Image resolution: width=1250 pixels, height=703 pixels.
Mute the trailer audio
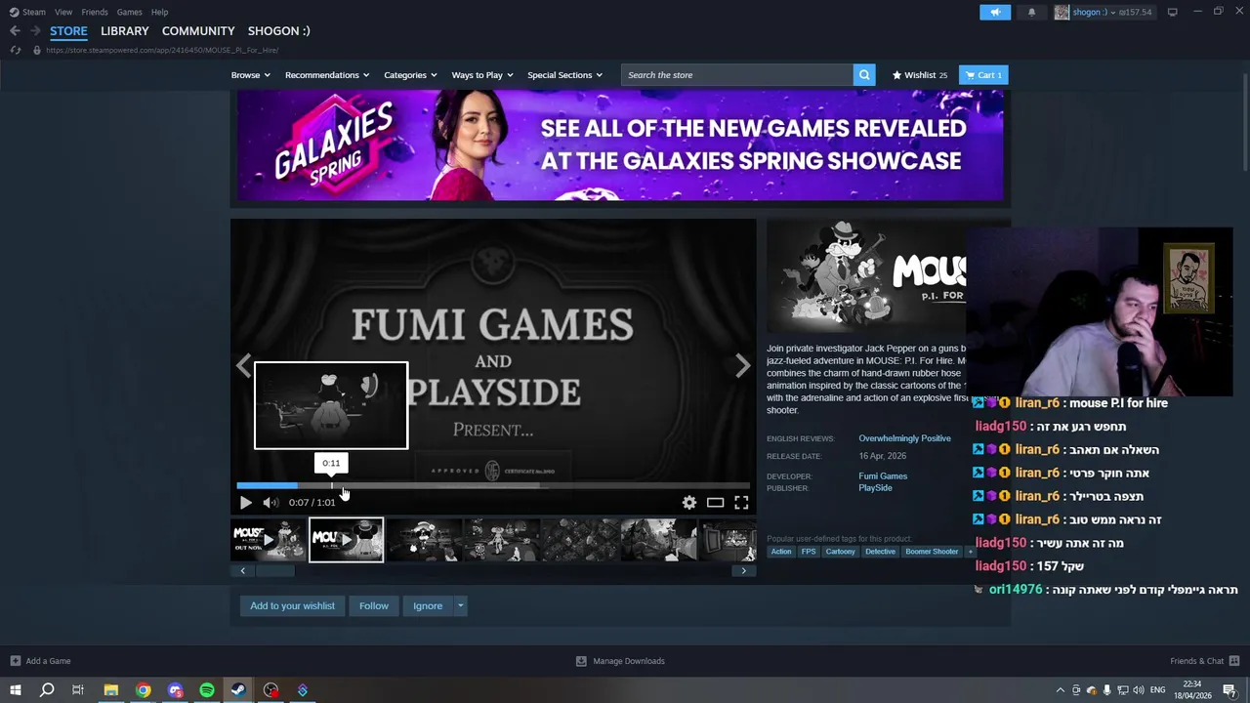(271, 502)
